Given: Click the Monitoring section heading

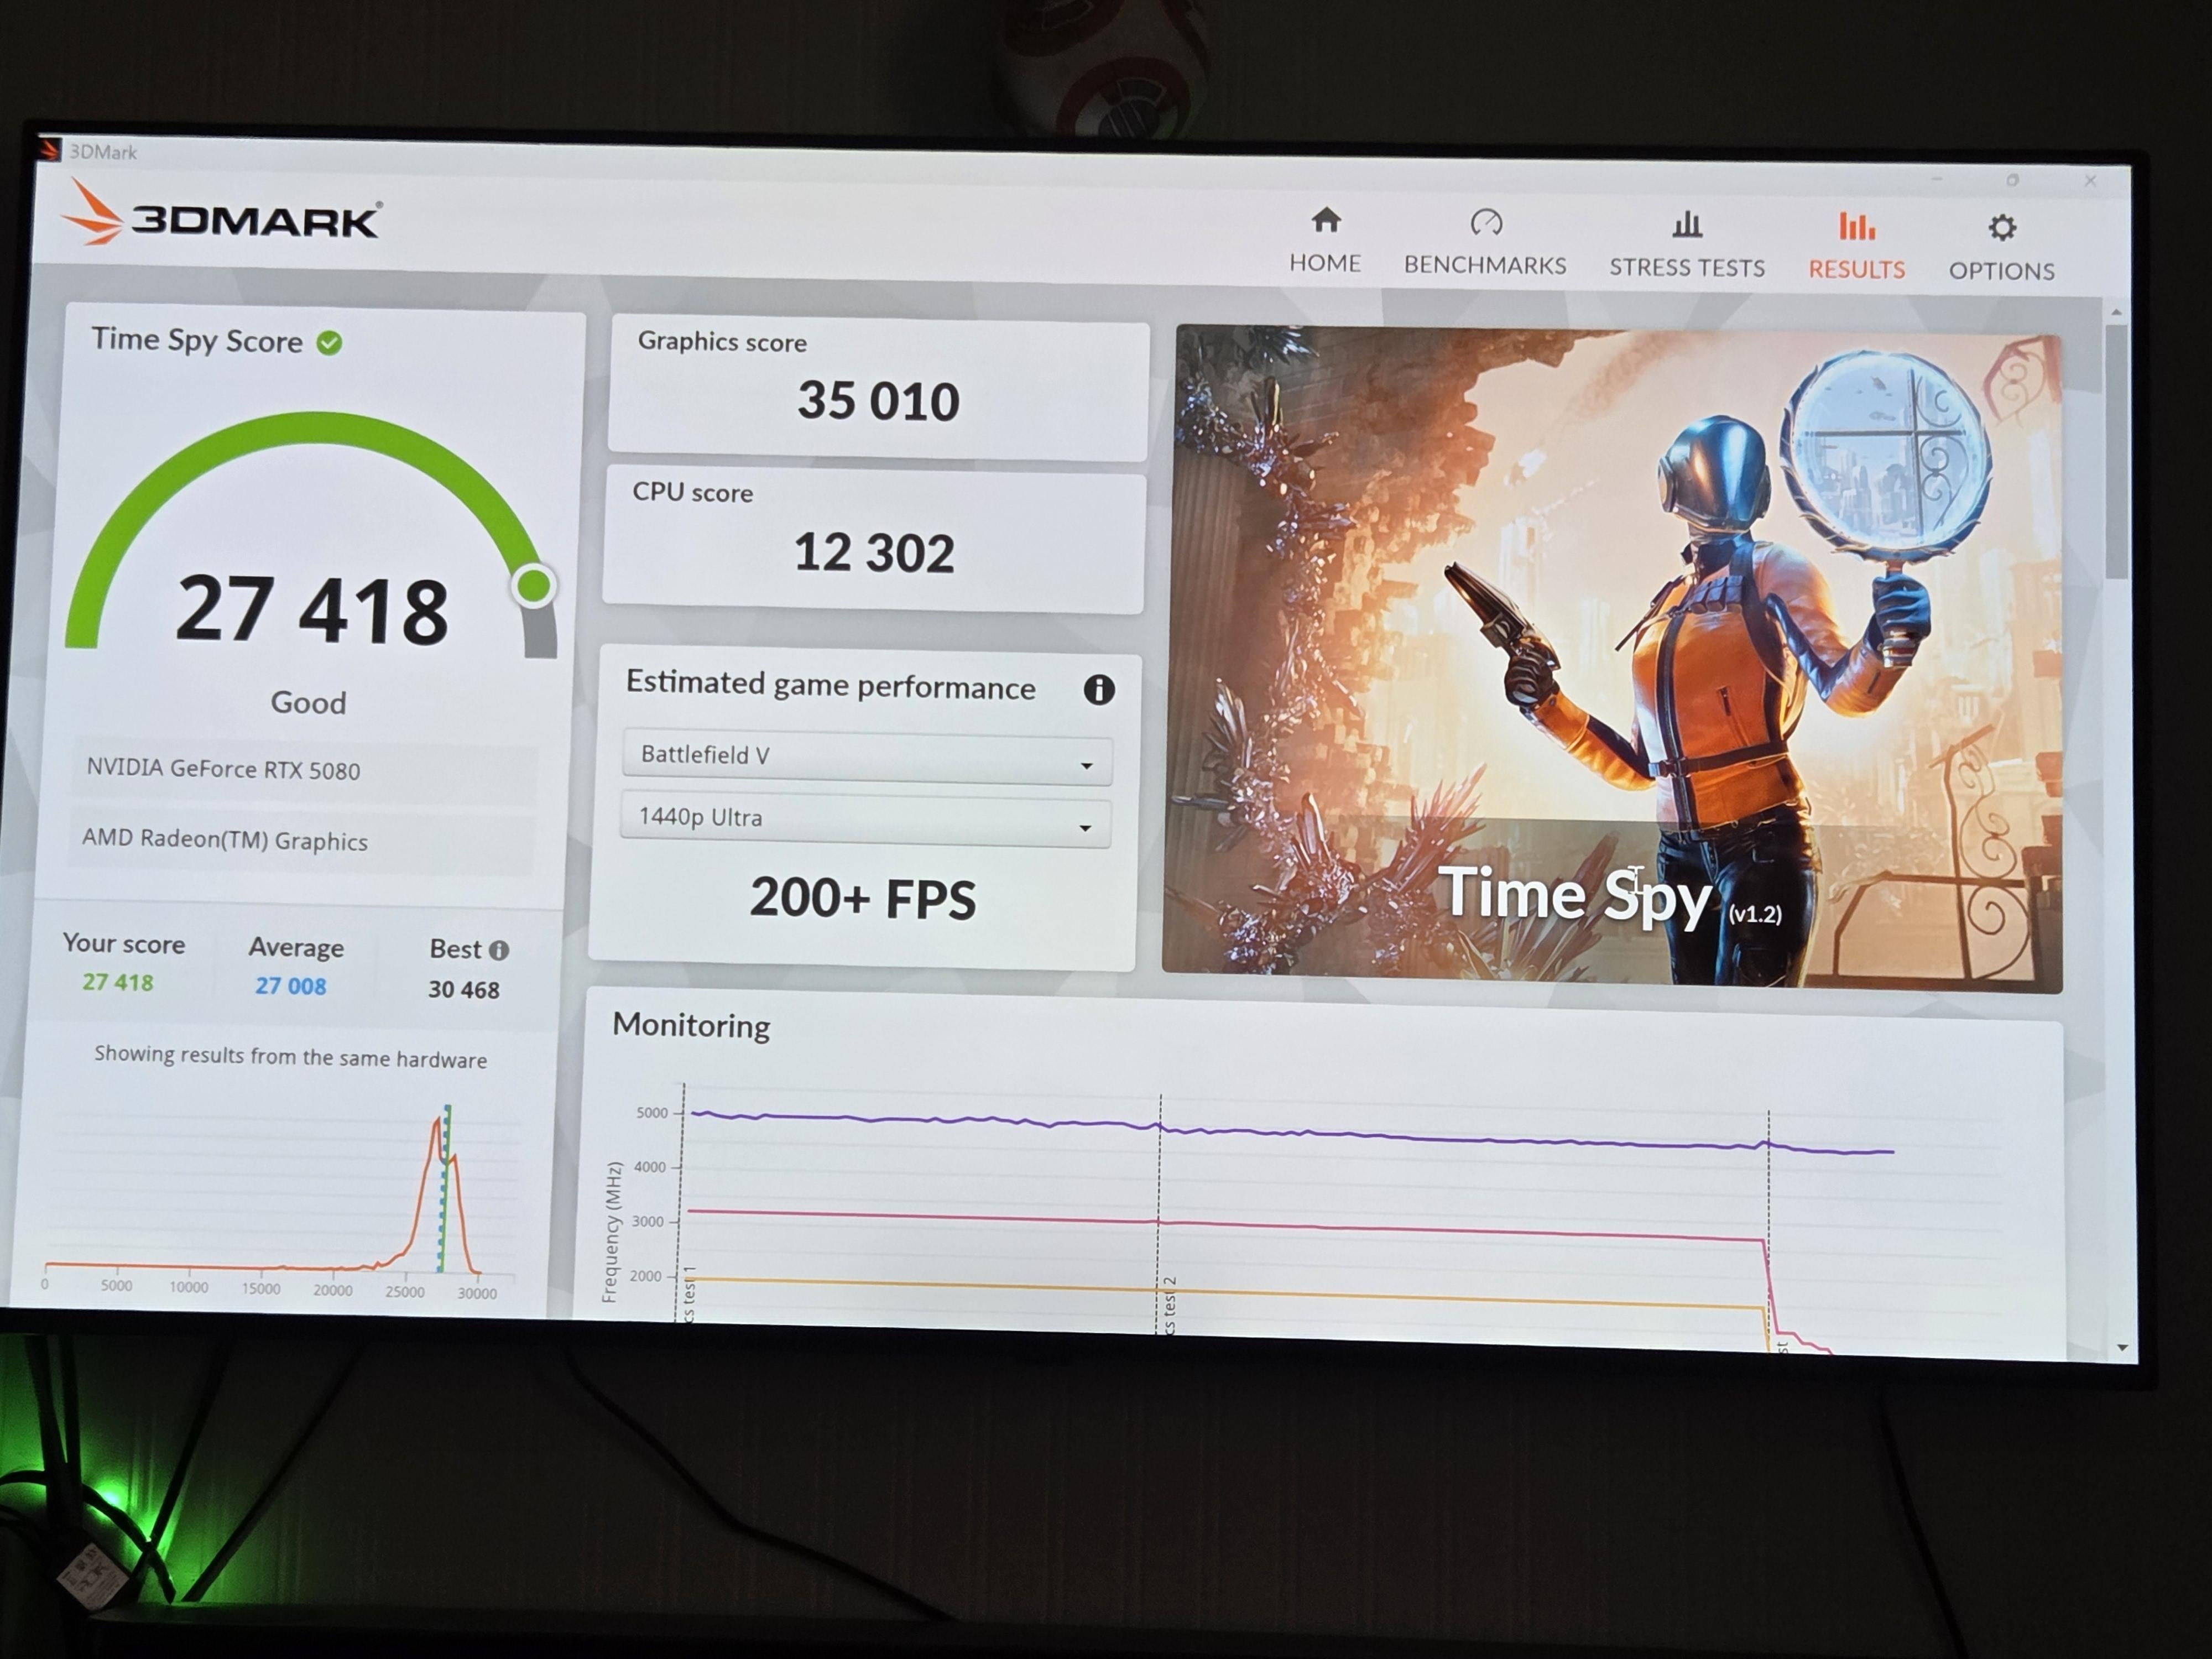Looking at the screenshot, I should pyautogui.click(x=691, y=1026).
